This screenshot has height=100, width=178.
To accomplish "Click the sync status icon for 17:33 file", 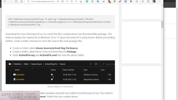I will (x=52, y=74).
